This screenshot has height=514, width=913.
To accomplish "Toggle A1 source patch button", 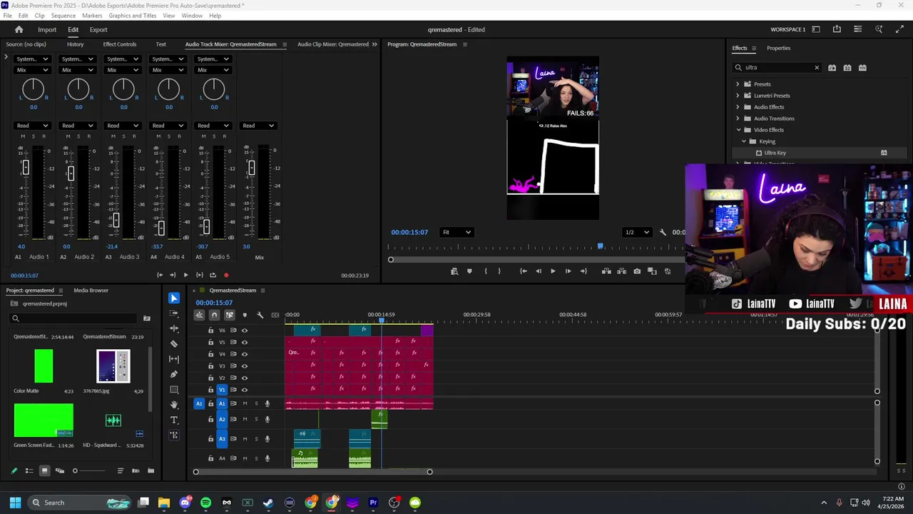I will pyautogui.click(x=199, y=403).
